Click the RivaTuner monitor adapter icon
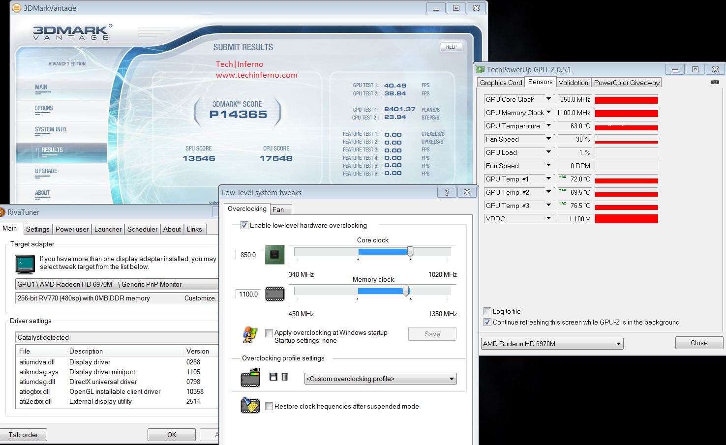This screenshot has height=445, width=726. 25,264
